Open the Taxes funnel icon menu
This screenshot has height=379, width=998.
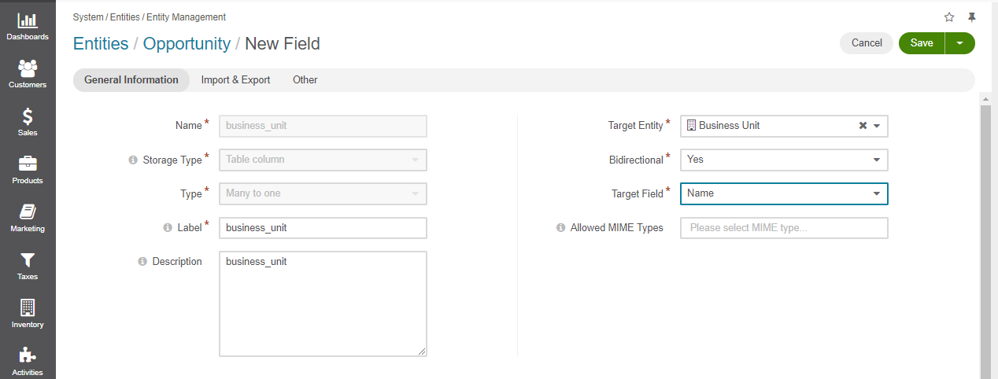[x=28, y=266]
